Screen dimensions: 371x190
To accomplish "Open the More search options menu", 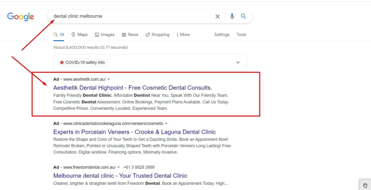I will [x=183, y=35].
